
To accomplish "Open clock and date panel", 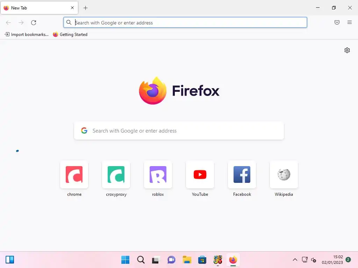I will (332, 260).
